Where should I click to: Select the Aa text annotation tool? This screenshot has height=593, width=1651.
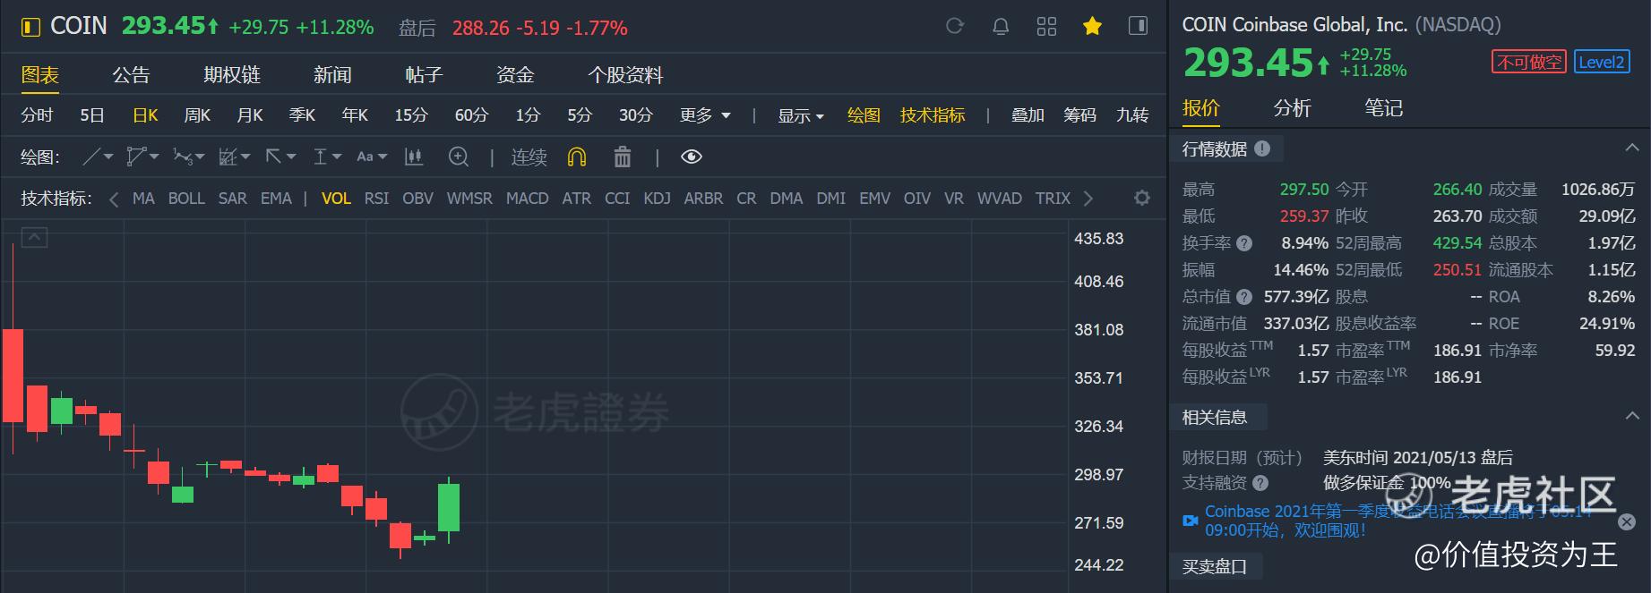coord(365,157)
